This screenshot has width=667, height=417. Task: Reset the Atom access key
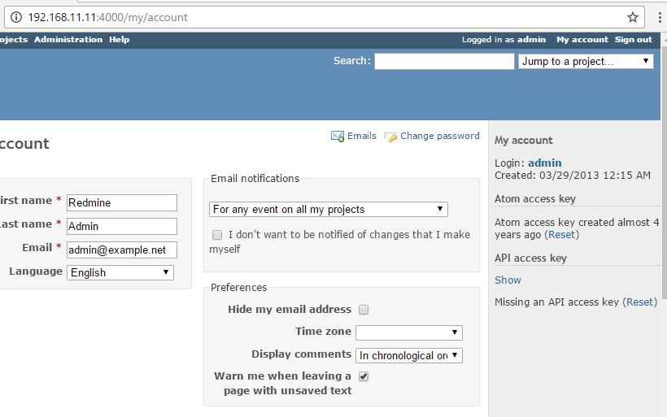click(x=561, y=235)
